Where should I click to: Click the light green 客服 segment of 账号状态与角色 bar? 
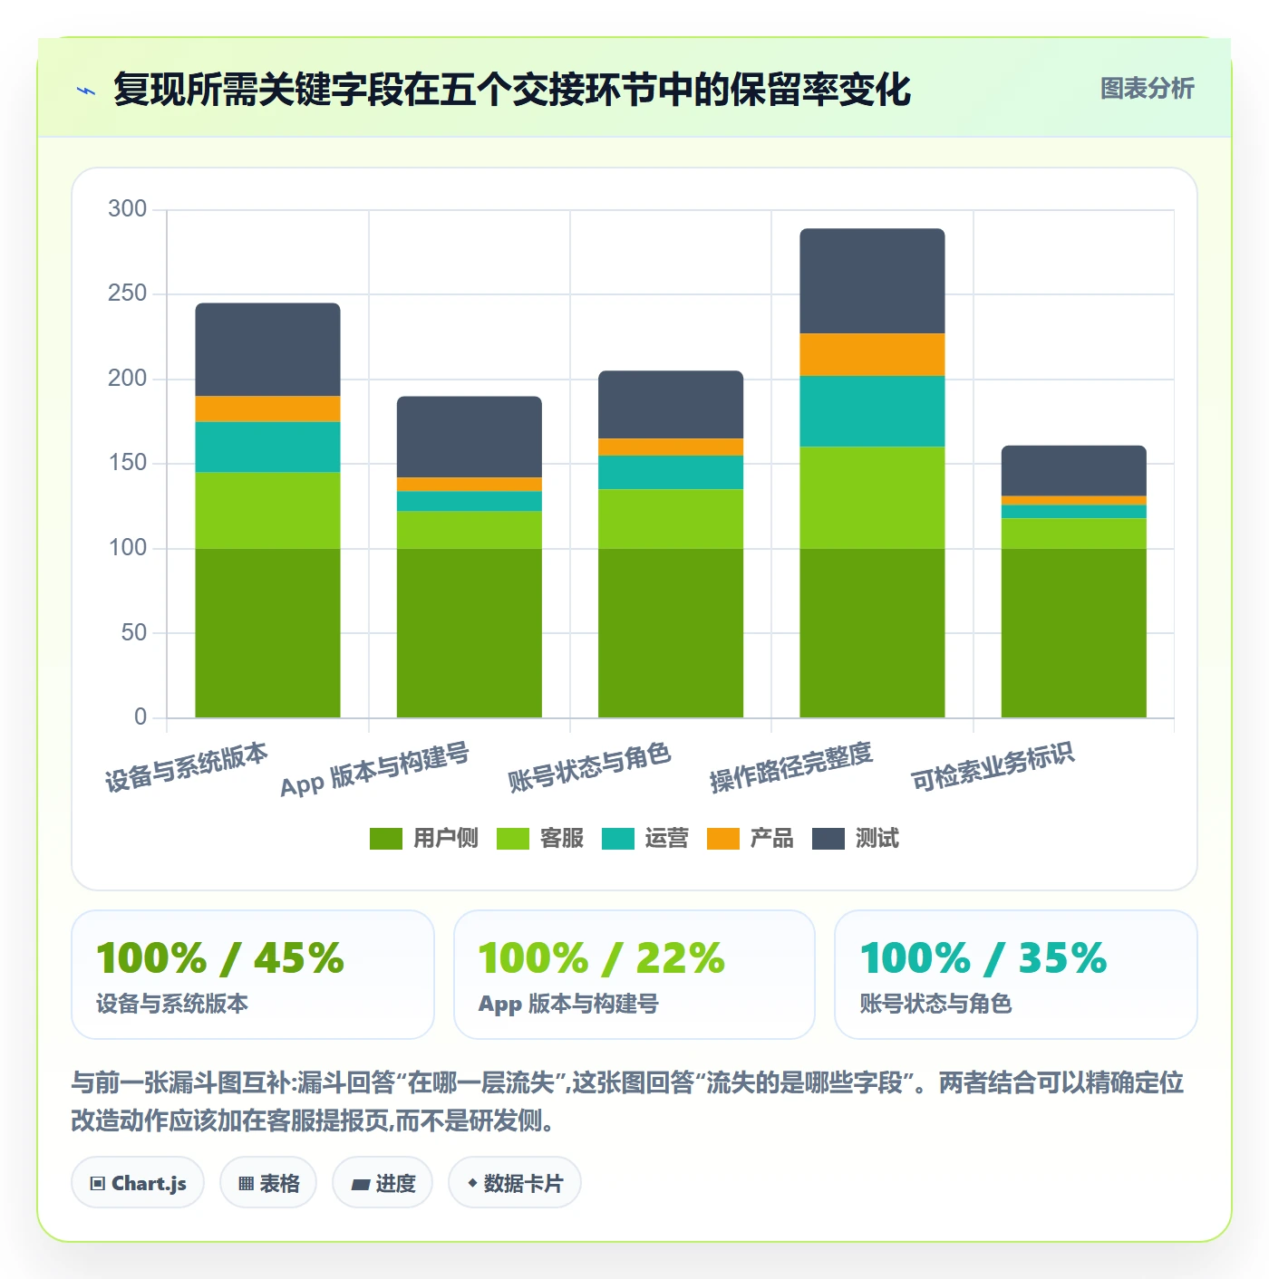(x=671, y=518)
